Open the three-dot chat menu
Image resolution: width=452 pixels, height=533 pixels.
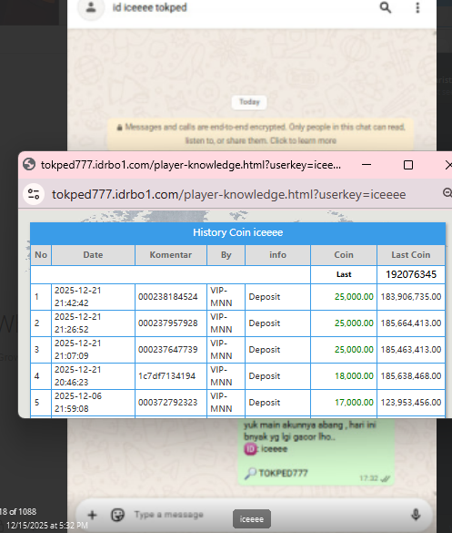click(417, 7)
